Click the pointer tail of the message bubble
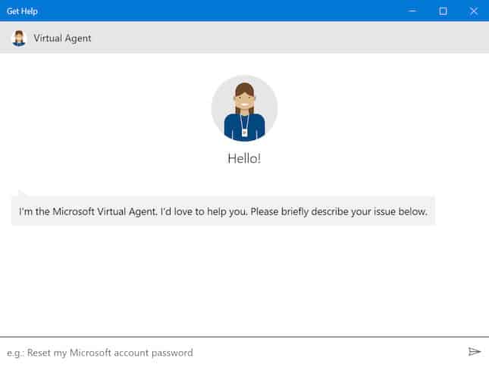Image resolution: width=489 pixels, height=377 pixels. (22, 194)
